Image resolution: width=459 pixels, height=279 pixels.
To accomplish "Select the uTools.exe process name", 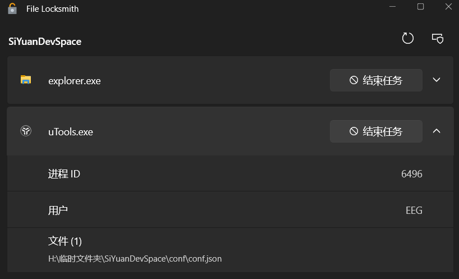I will [x=71, y=132].
